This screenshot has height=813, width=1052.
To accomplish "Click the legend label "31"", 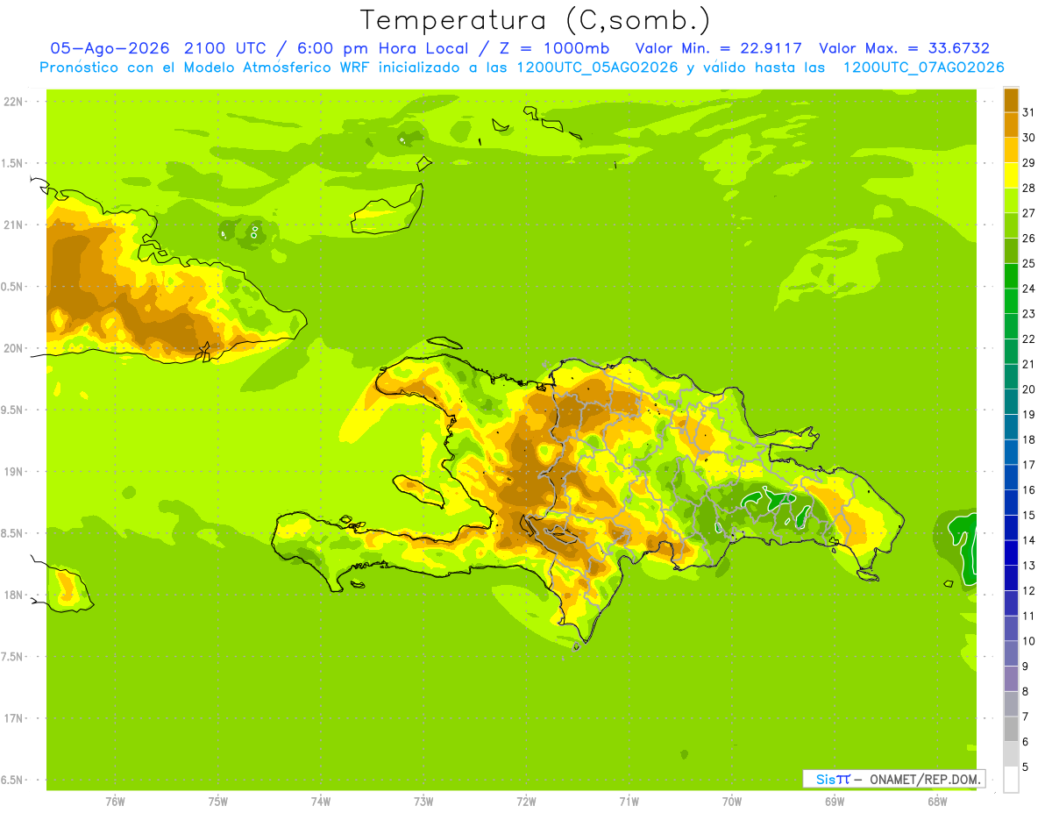I will 1029,112.
